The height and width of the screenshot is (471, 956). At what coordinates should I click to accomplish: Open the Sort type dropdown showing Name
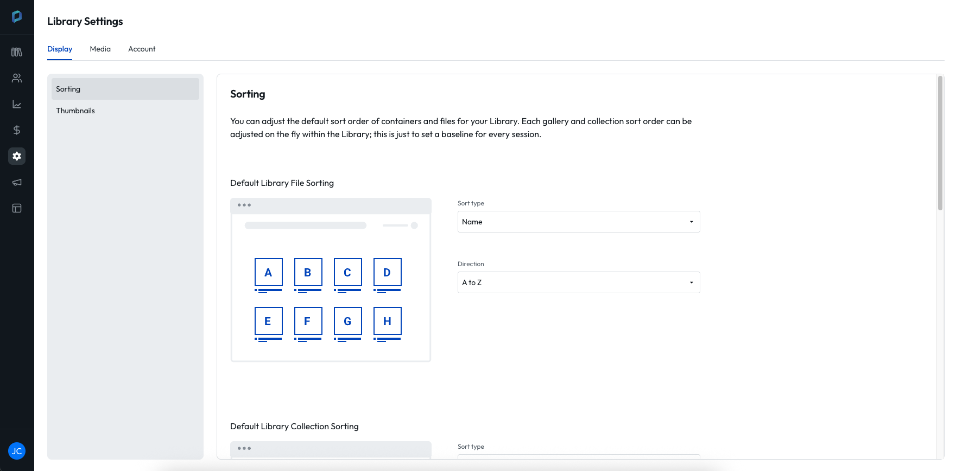(579, 222)
